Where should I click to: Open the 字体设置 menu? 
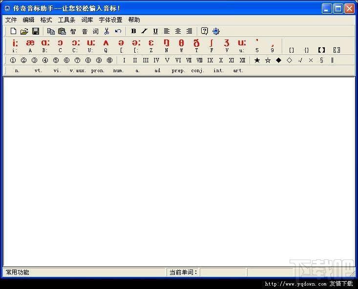(x=111, y=20)
